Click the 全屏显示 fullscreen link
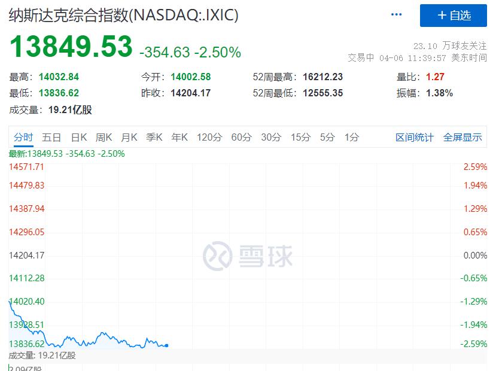The height and width of the screenshot is (371, 502). point(463,137)
